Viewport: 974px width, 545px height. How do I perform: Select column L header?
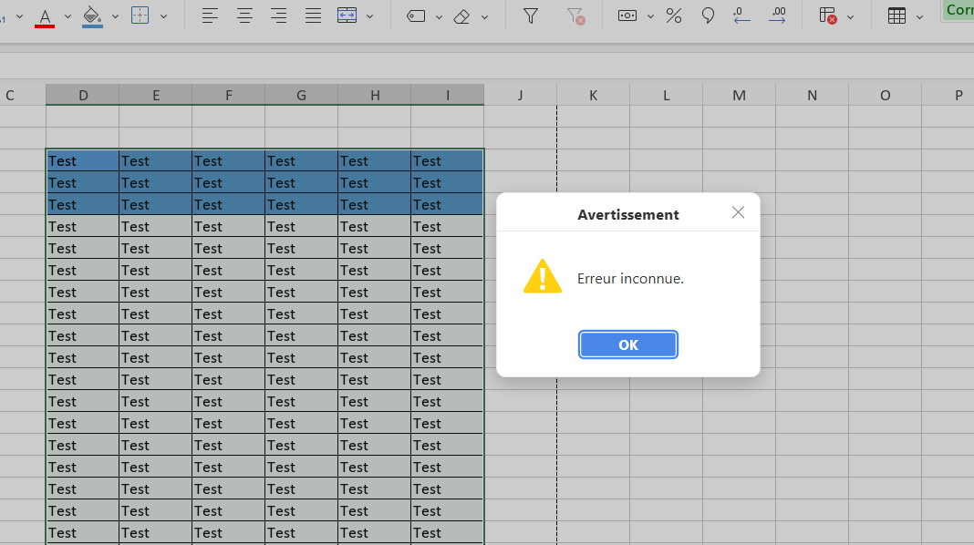pos(666,95)
